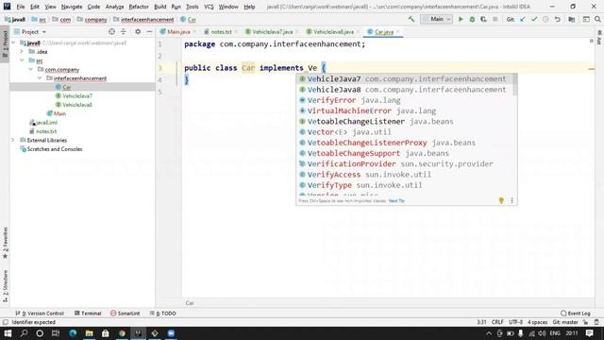Open the Project Structure icon

pos(572,19)
